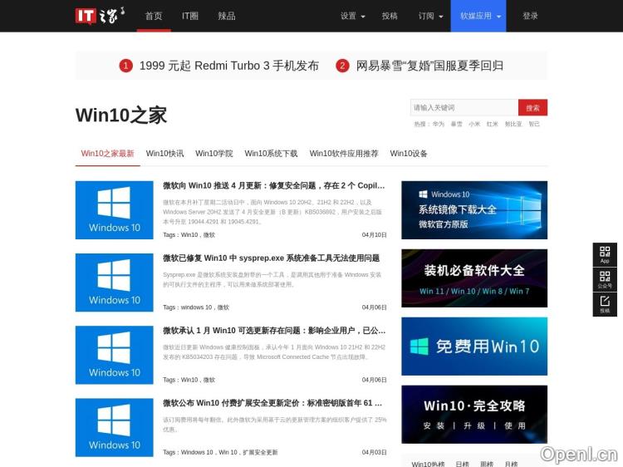Click hot search keyword 小米

point(474,124)
